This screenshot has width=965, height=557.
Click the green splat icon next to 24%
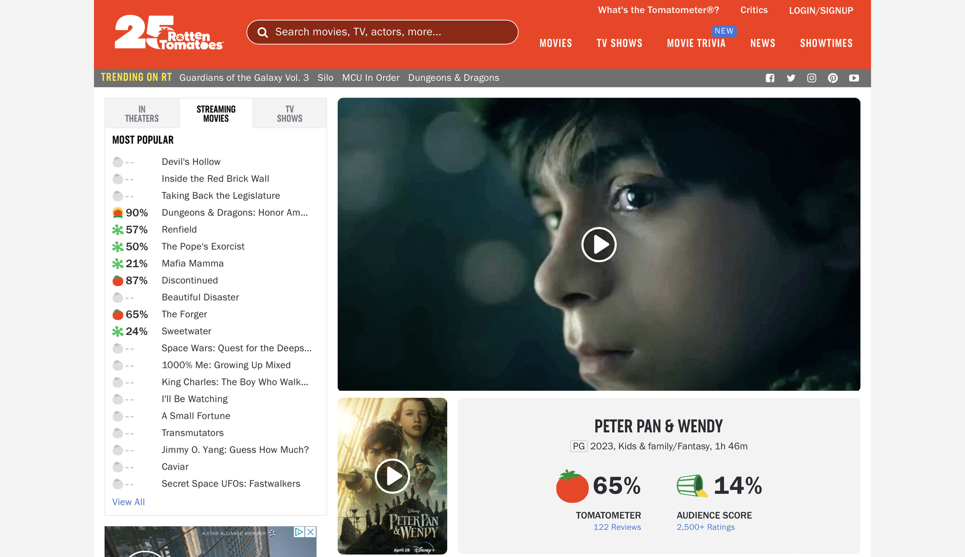118,331
